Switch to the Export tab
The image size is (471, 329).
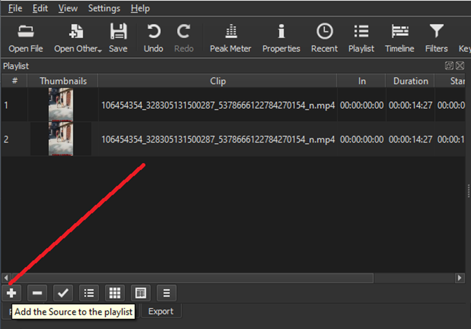pos(161,311)
